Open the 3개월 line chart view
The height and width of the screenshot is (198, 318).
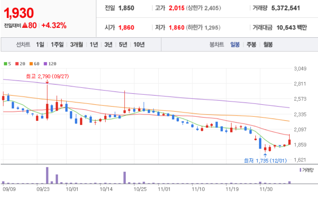point(77,44)
